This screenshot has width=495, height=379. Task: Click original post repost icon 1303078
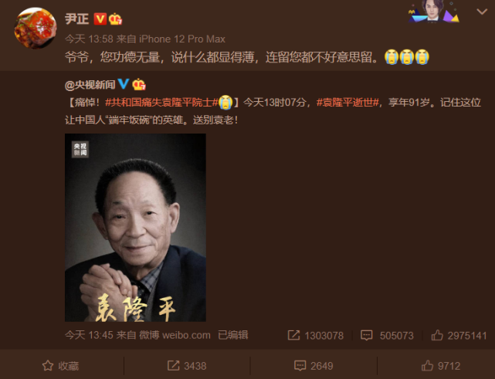pyautogui.click(x=315, y=335)
